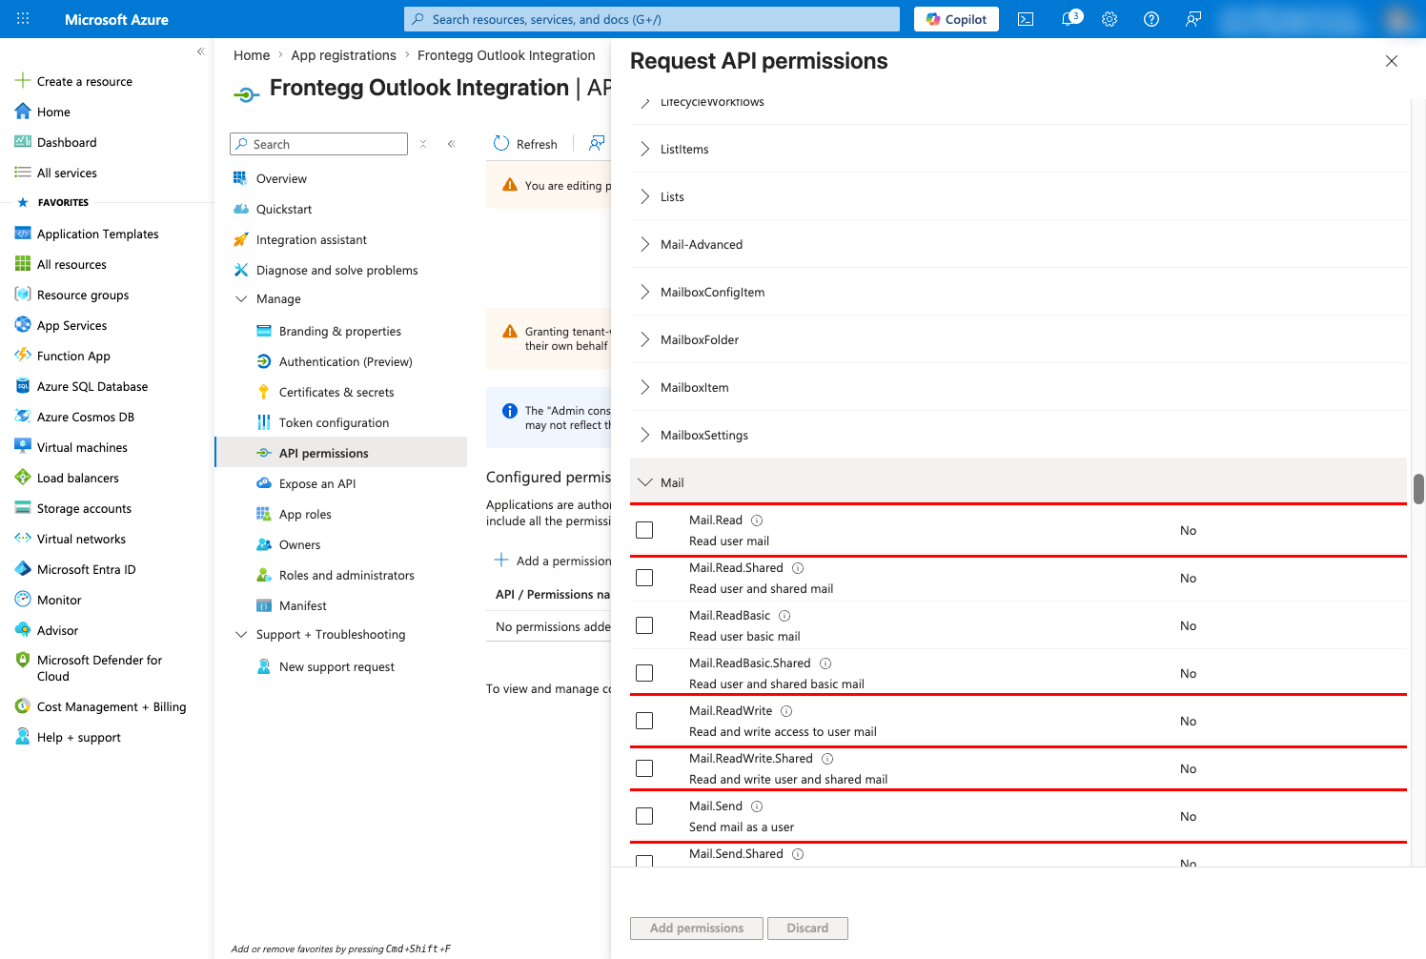Click the Function App lightning icon
The height and width of the screenshot is (959, 1426).
23,356
